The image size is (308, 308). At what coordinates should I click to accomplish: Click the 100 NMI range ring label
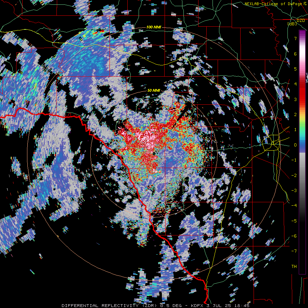pos(154,27)
